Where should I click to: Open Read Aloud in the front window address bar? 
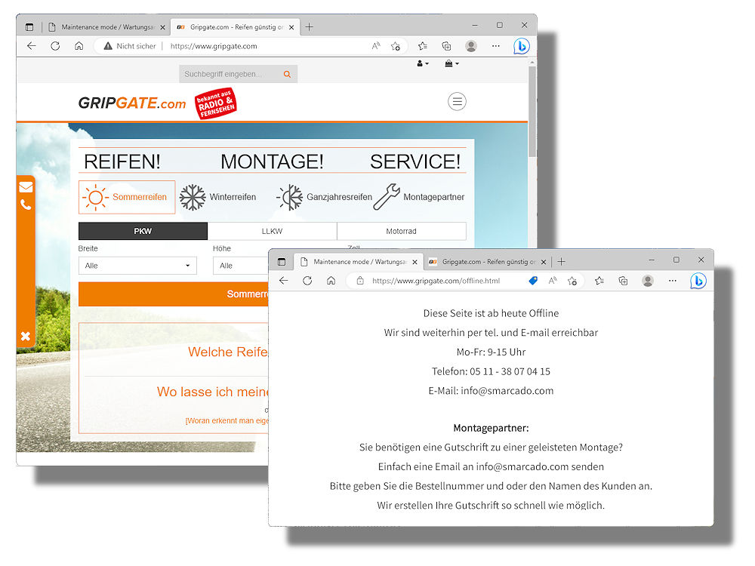click(553, 281)
